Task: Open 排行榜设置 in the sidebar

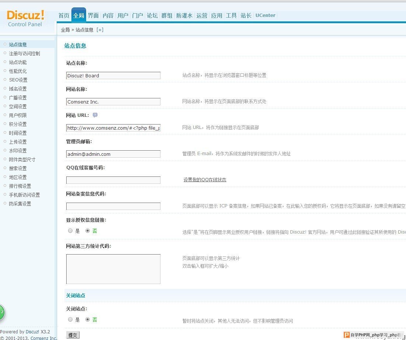Action: (x=20, y=186)
